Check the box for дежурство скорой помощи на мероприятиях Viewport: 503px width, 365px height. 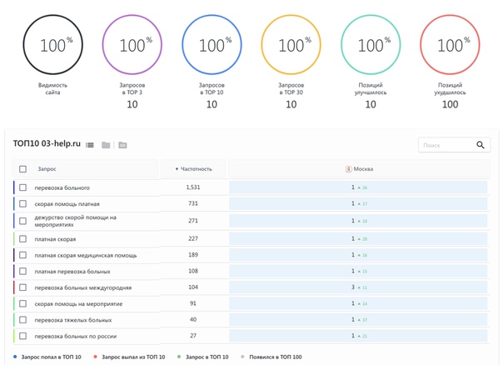click(22, 221)
